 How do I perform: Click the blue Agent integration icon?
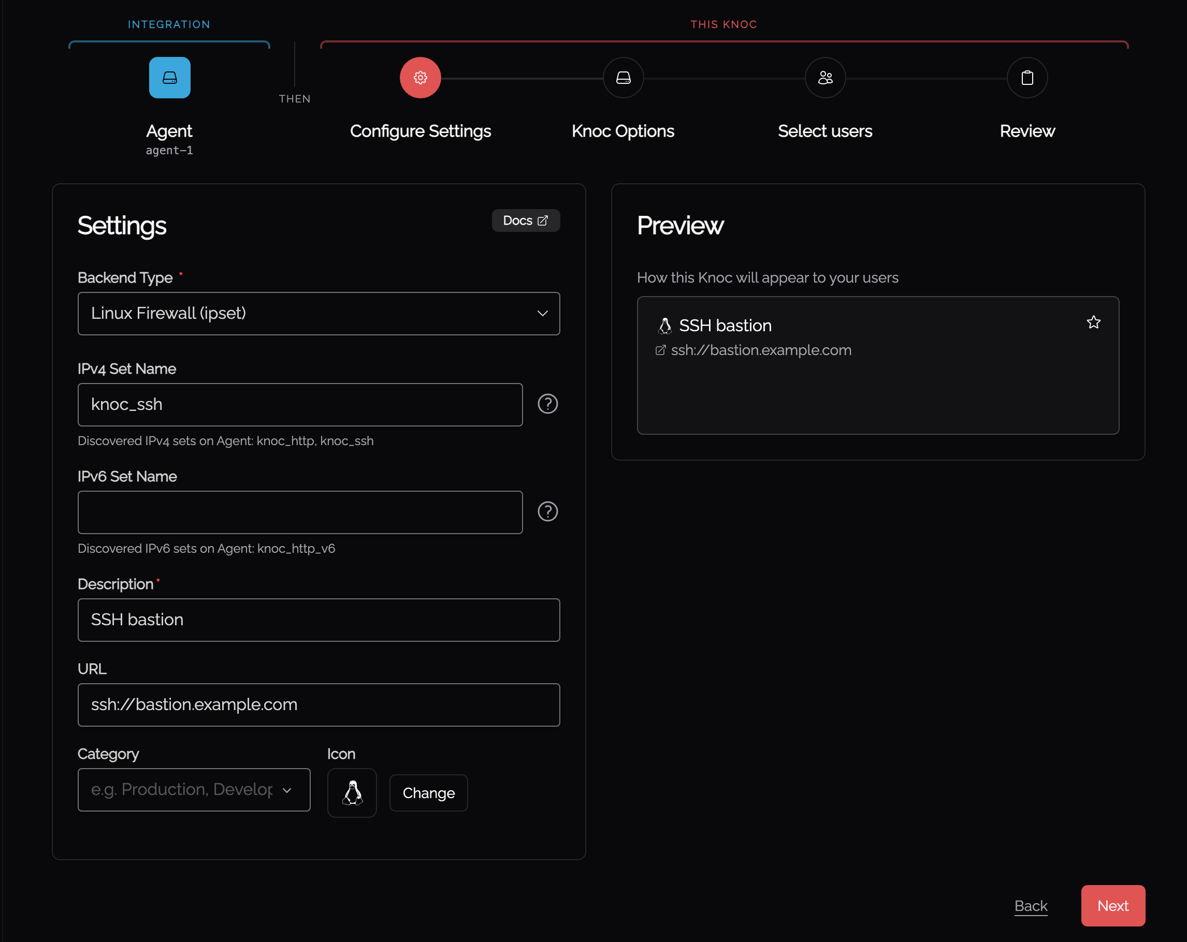pyautogui.click(x=169, y=78)
